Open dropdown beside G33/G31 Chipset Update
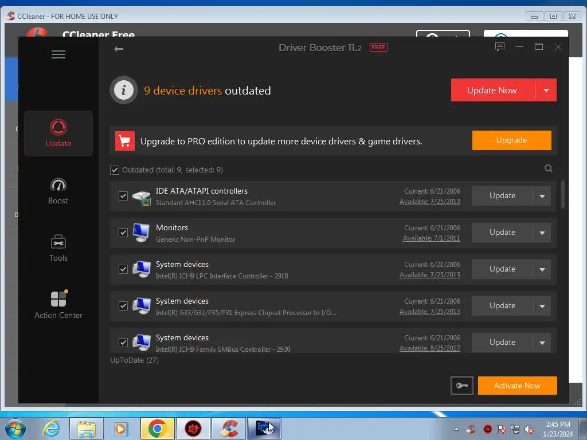Viewport: 587px width, 440px height. tap(542, 306)
